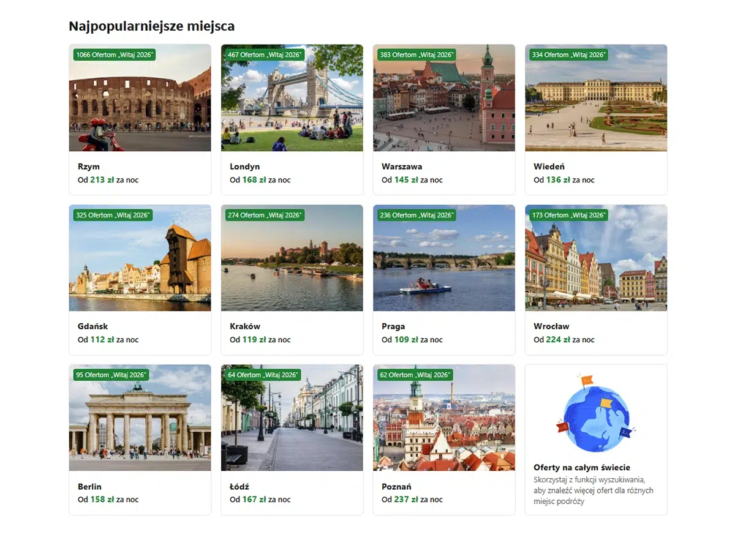This screenshot has height=540, width=735.
Task: Open the Kraków river castle photo
Action: tap(292, 258)
